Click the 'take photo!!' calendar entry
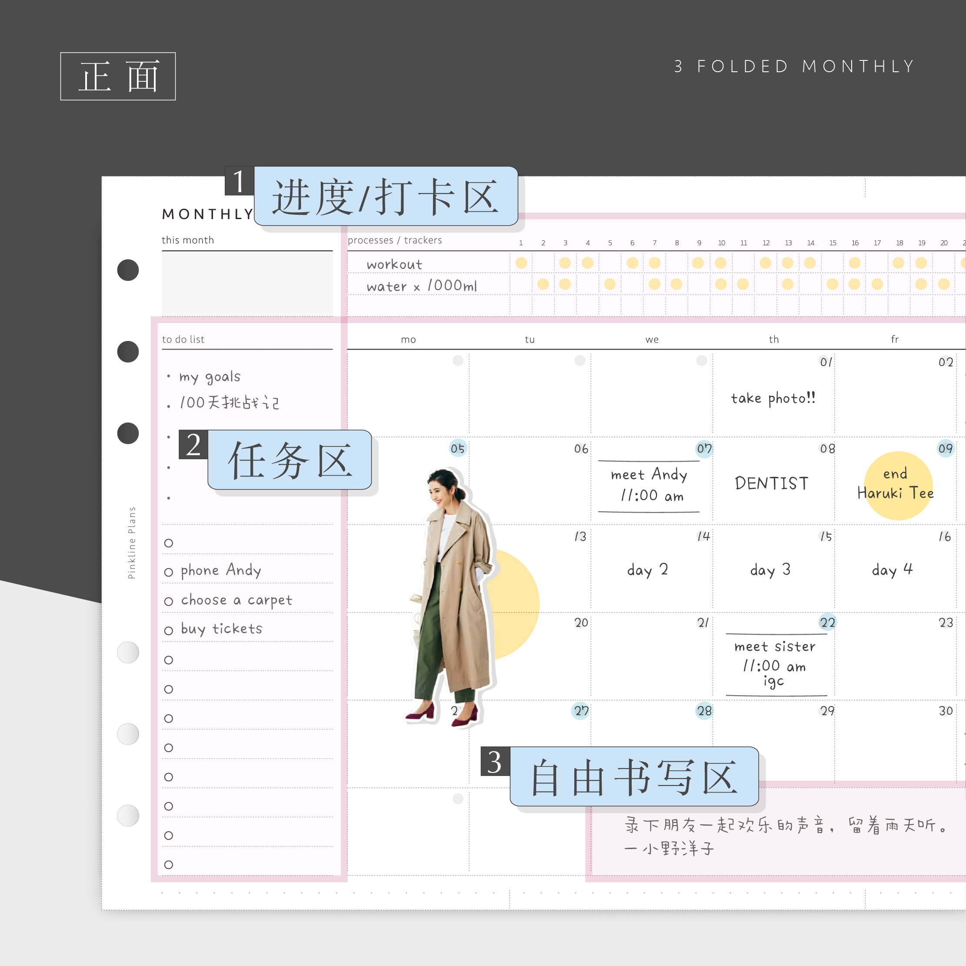Viewport: 966px width, 966px height. pyautogui.click(x=773, y=399)
